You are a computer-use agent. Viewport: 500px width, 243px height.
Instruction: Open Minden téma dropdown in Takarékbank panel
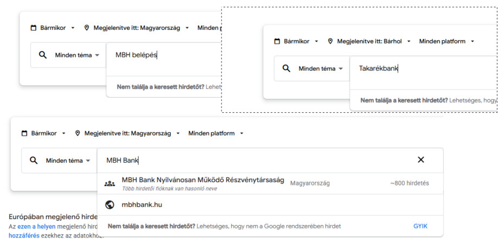click(321, 69)
